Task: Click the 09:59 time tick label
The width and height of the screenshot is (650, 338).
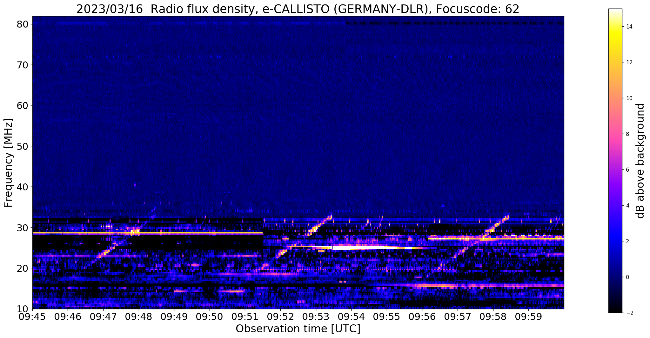Action: (528, 317)
